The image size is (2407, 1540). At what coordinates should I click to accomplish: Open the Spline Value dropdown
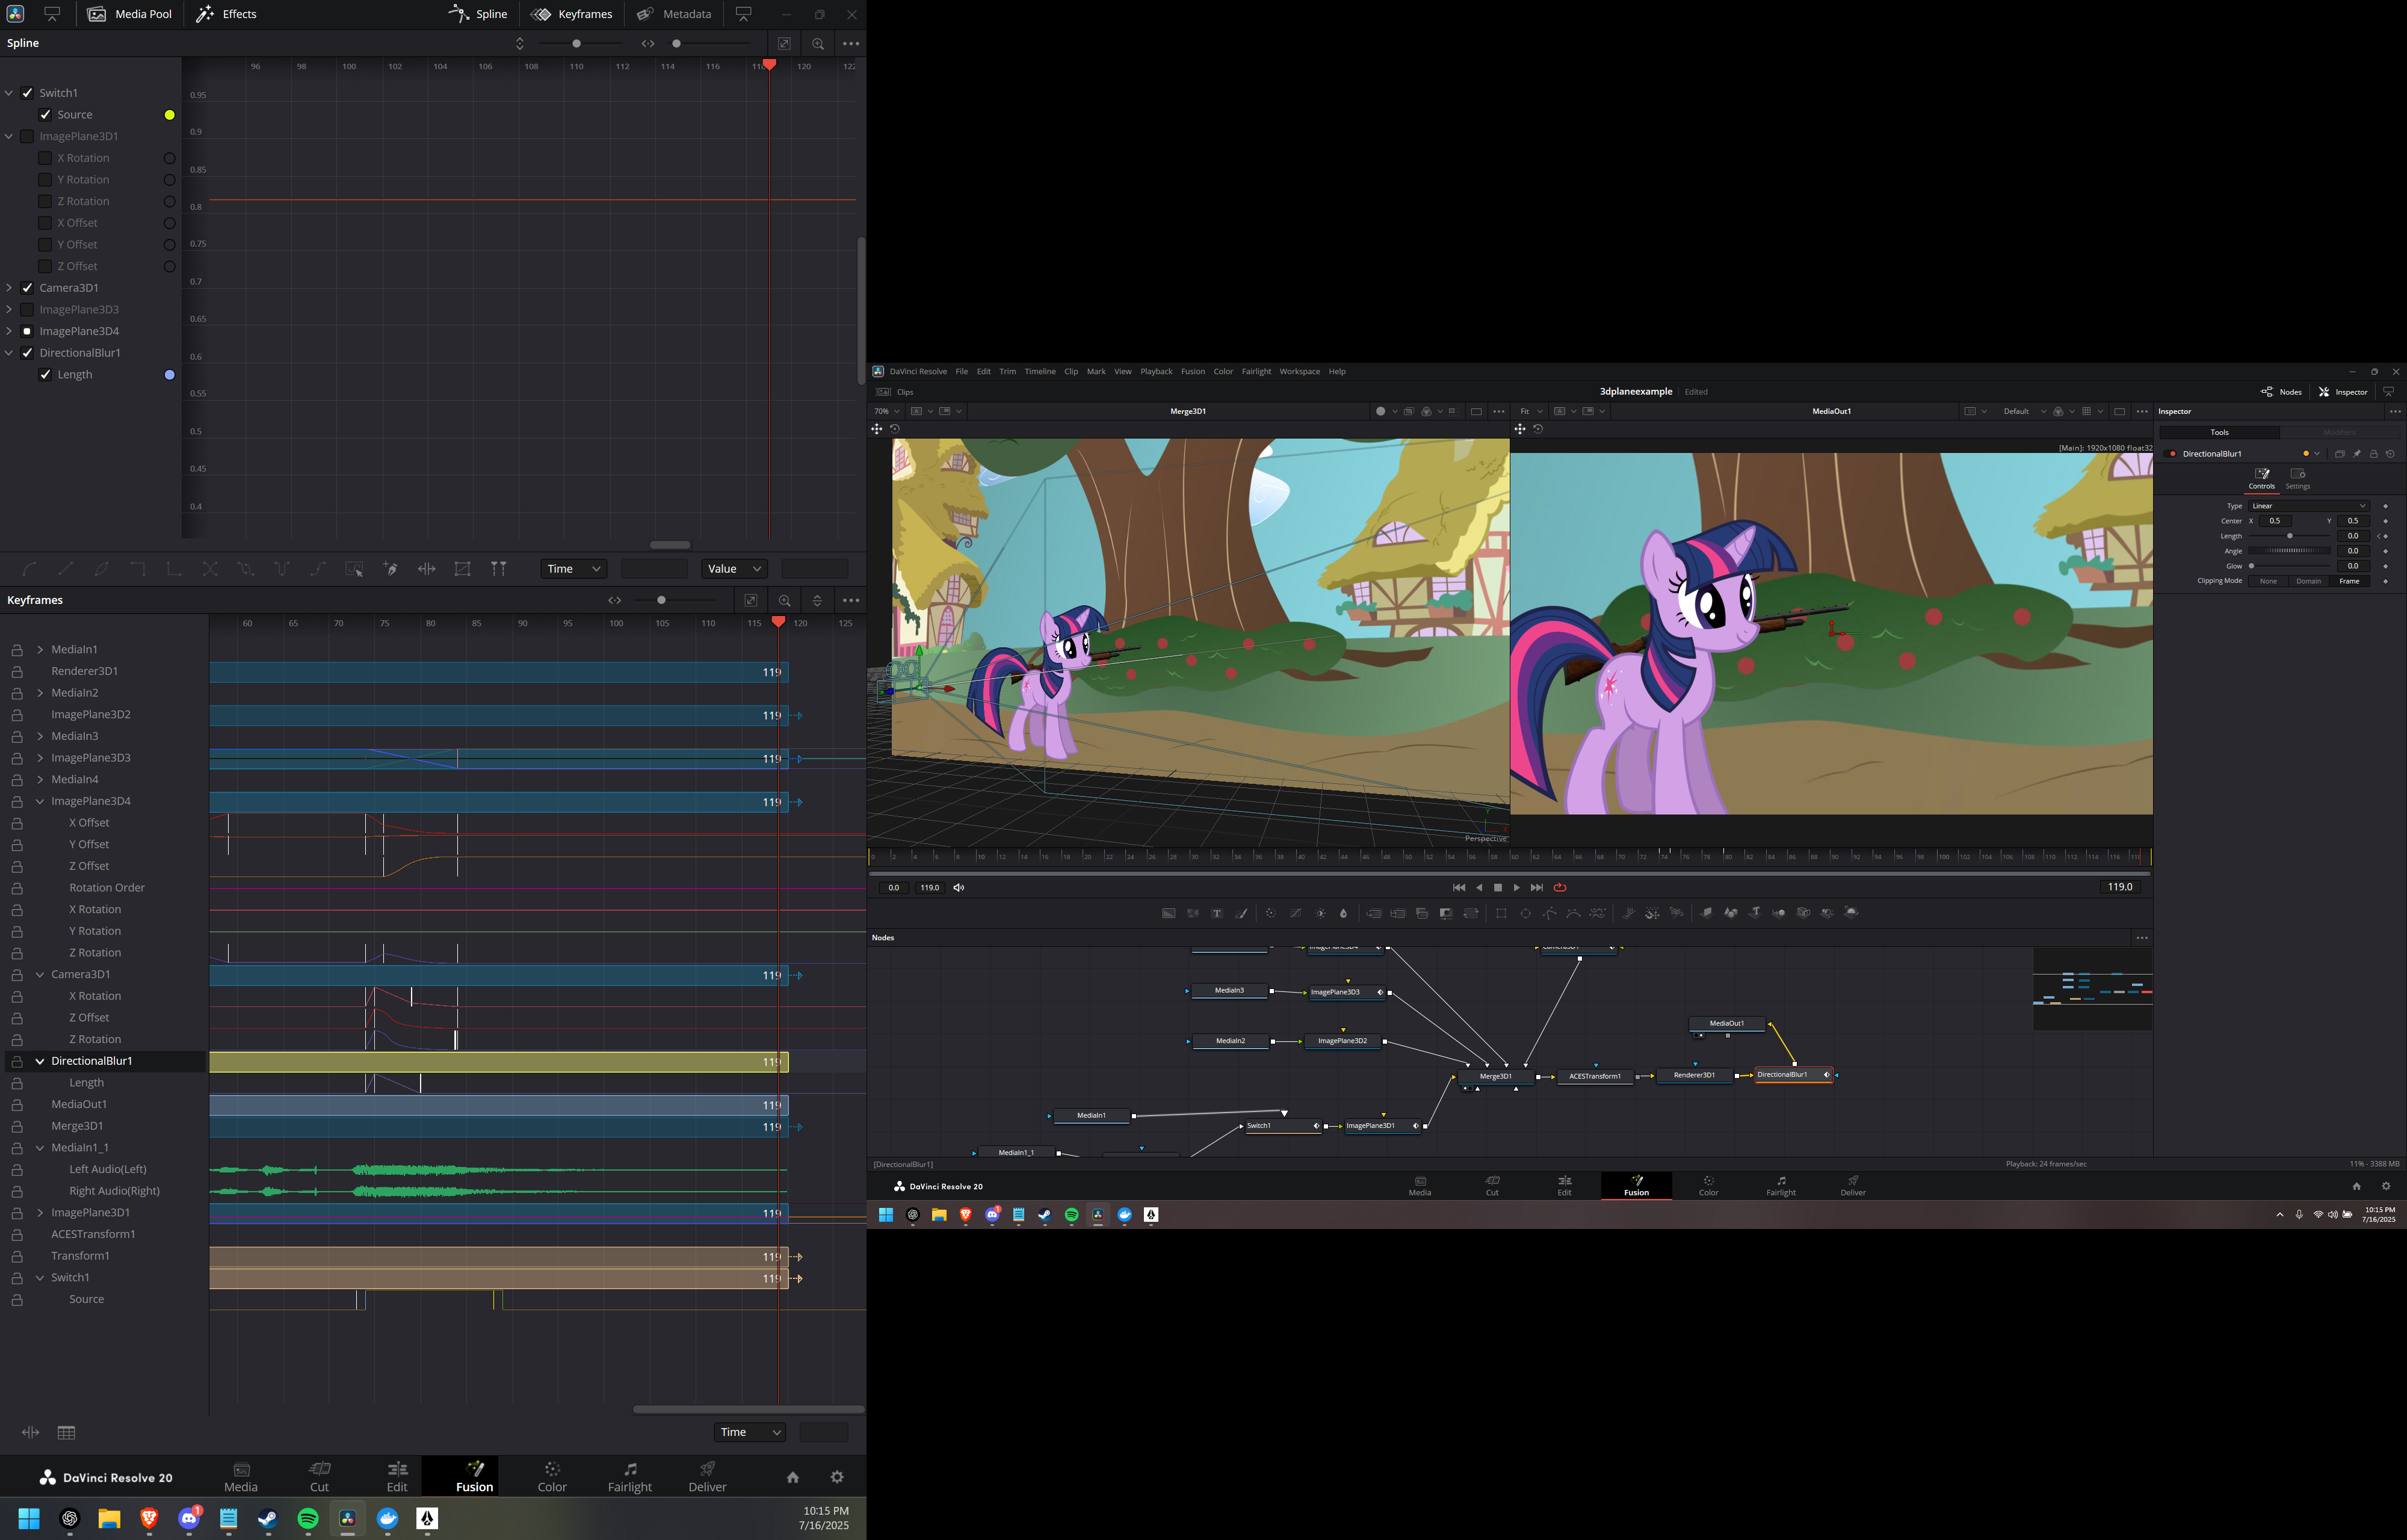pyautogui.click(x=735, y=568)
